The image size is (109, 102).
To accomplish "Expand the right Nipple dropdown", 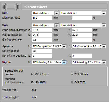I will [104, 62].
